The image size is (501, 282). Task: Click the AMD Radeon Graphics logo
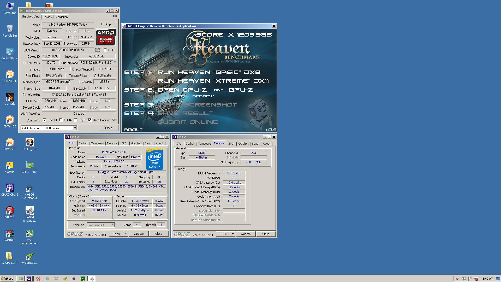point(106,37)
